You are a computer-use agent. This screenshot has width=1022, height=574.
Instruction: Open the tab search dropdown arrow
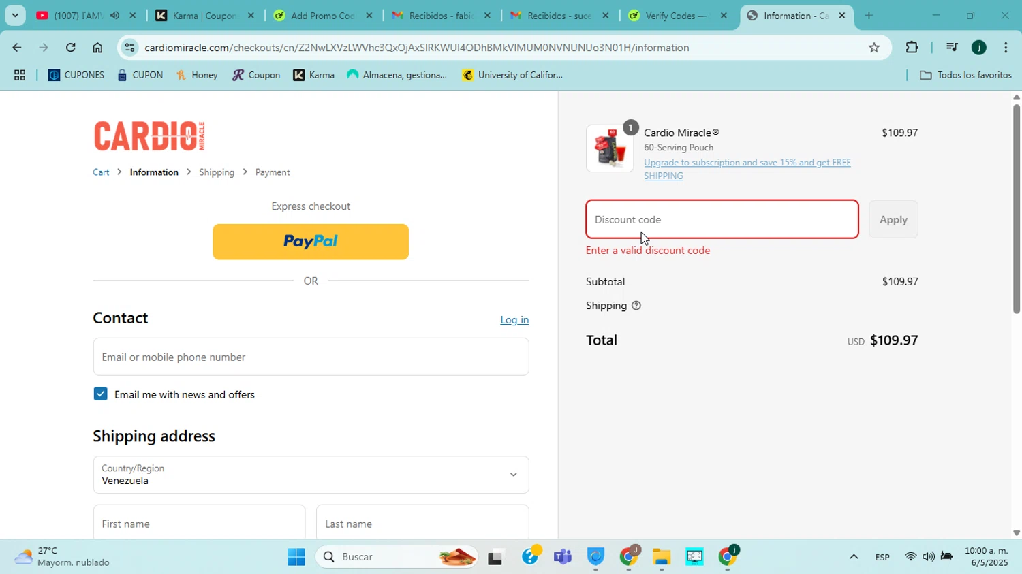[x=15, y=15]
